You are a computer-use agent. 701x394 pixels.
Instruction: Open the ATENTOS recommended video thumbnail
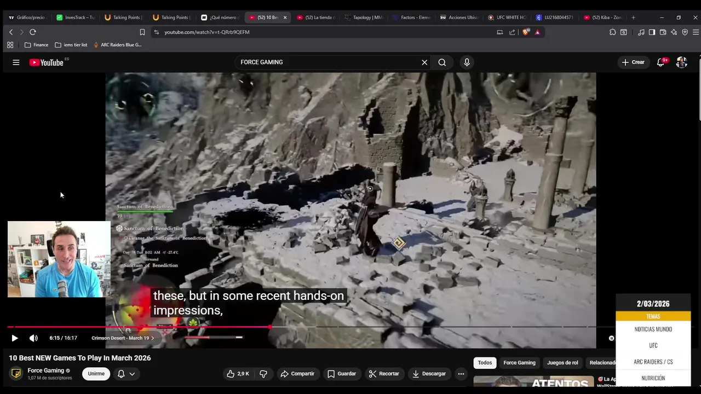[534, 382]
